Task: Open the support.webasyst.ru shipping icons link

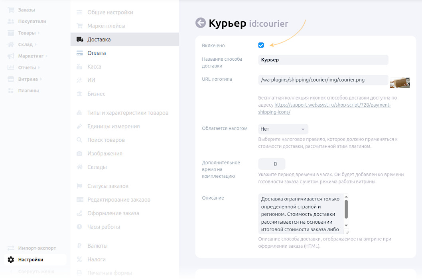Action: 332,105
